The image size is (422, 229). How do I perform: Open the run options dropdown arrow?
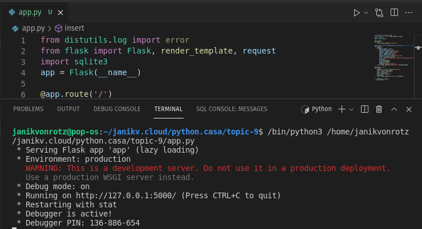tap(366, 12)
